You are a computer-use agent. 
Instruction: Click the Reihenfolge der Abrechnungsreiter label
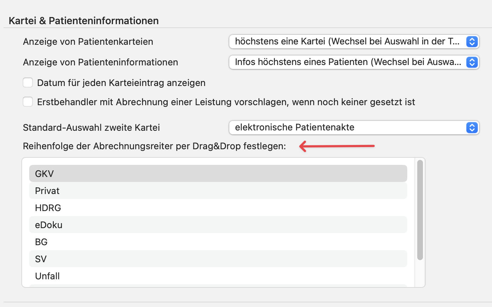(x=155, y=146)
